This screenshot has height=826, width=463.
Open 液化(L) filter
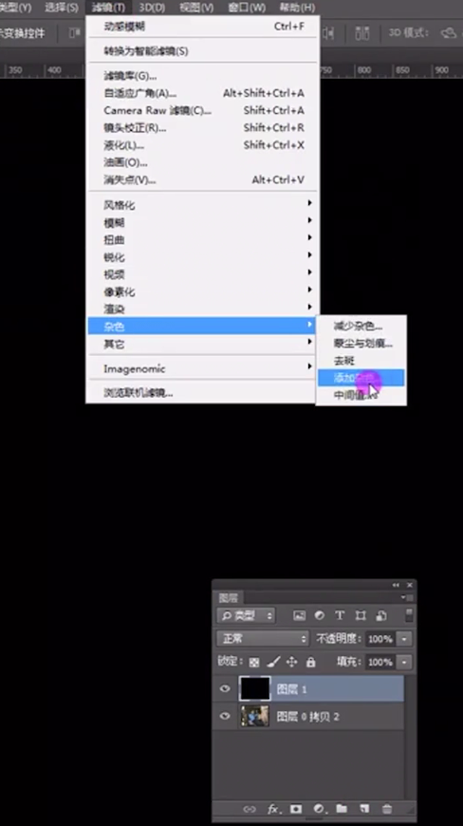pyautogui.click(x=203, y=145)
